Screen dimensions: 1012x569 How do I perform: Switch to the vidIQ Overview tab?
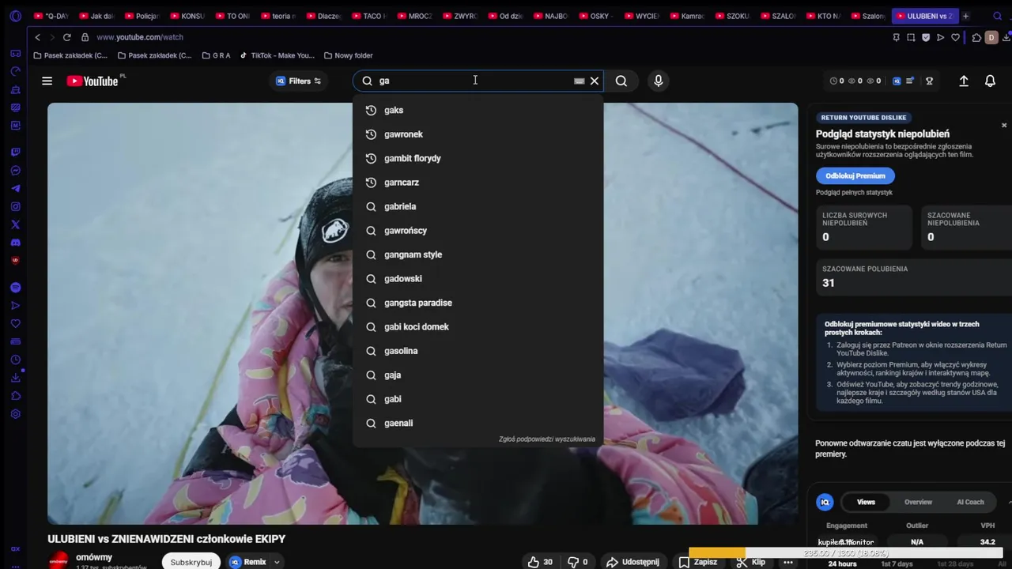[918, 502]
